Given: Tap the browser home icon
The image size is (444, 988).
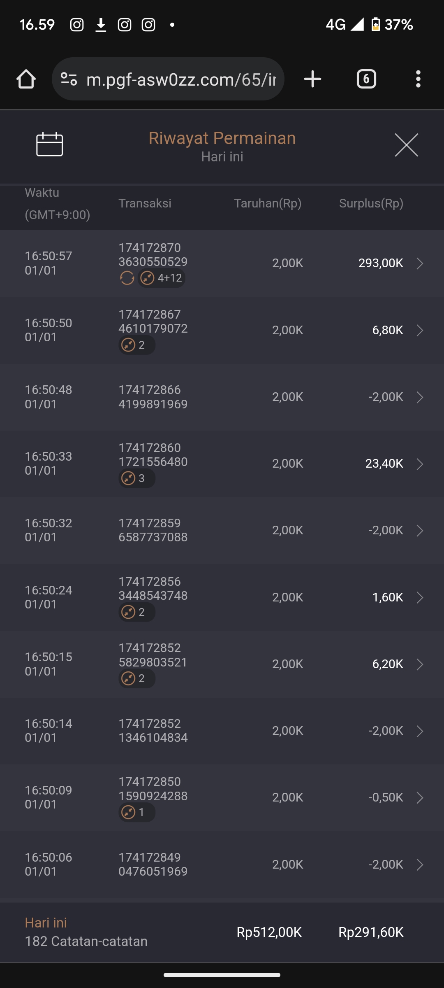Looking at the screenshot, I should pyautogui.click(x=26, y=79).
